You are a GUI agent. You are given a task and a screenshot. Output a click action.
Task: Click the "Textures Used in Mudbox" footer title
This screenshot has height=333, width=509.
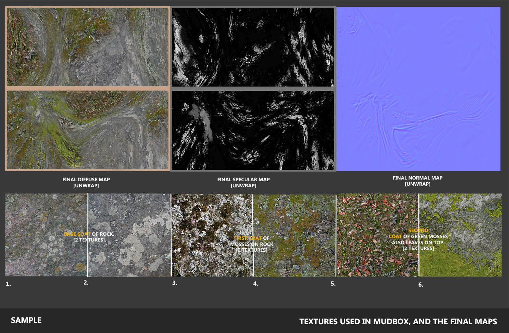[398, 321]
